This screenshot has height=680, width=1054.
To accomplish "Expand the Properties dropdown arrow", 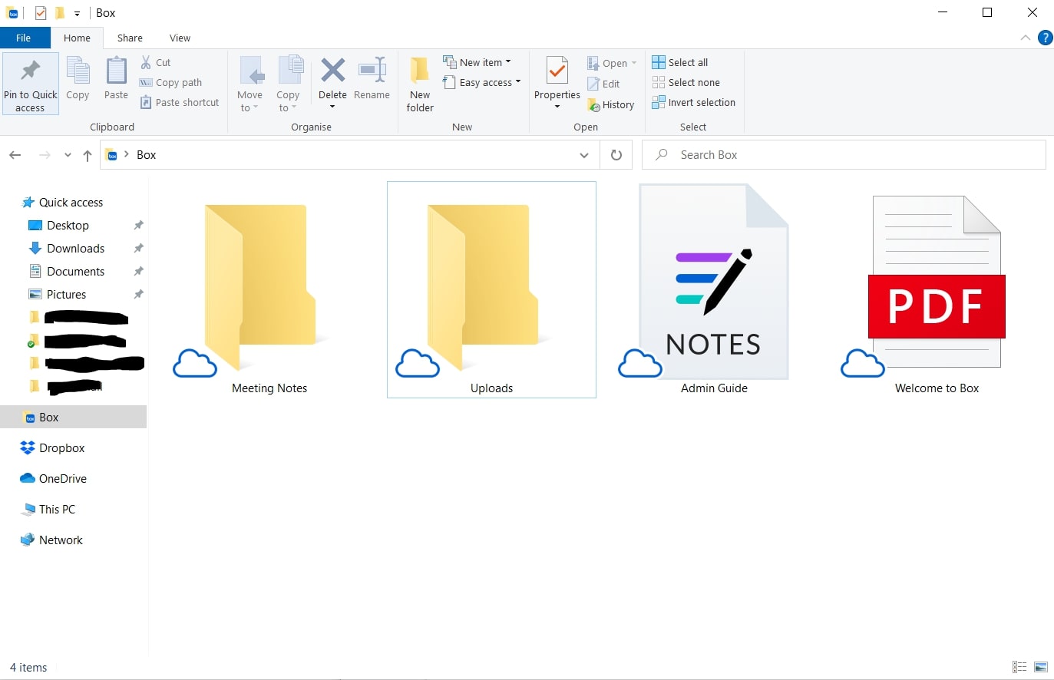I will pos(557,107).
